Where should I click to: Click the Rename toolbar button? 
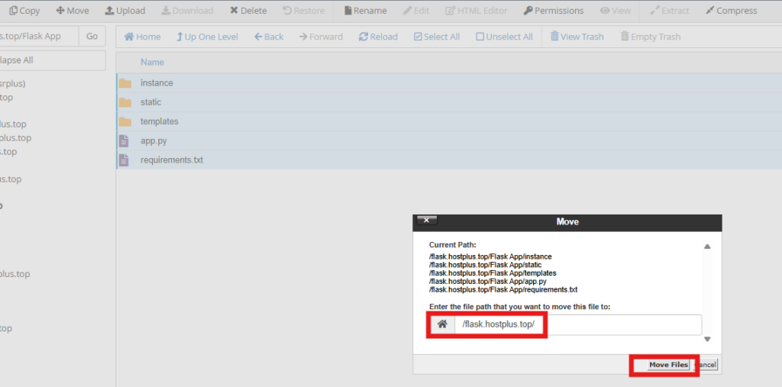point(366,11)
